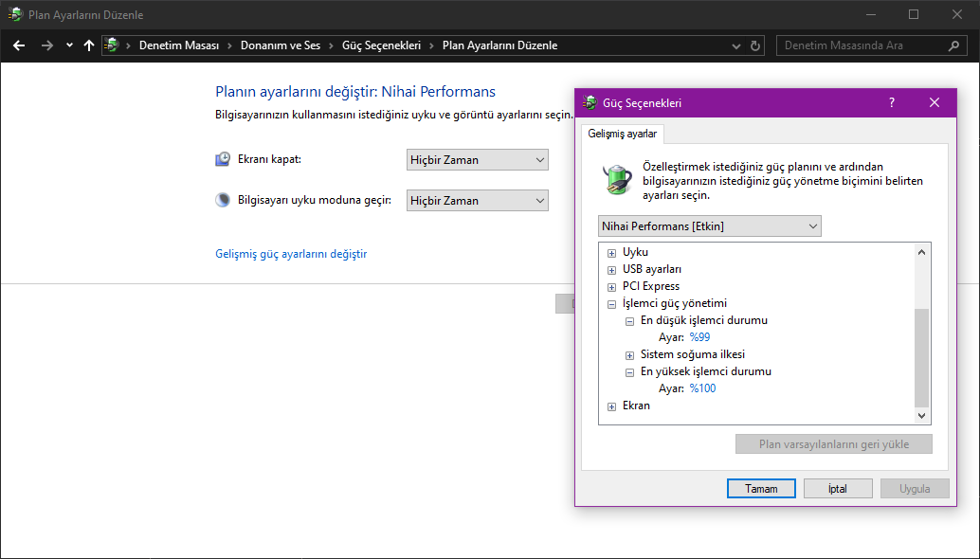Click the moon icon beside sleep setting
The height and width of the screenshot is (559, 980).
tap(223, 200)
